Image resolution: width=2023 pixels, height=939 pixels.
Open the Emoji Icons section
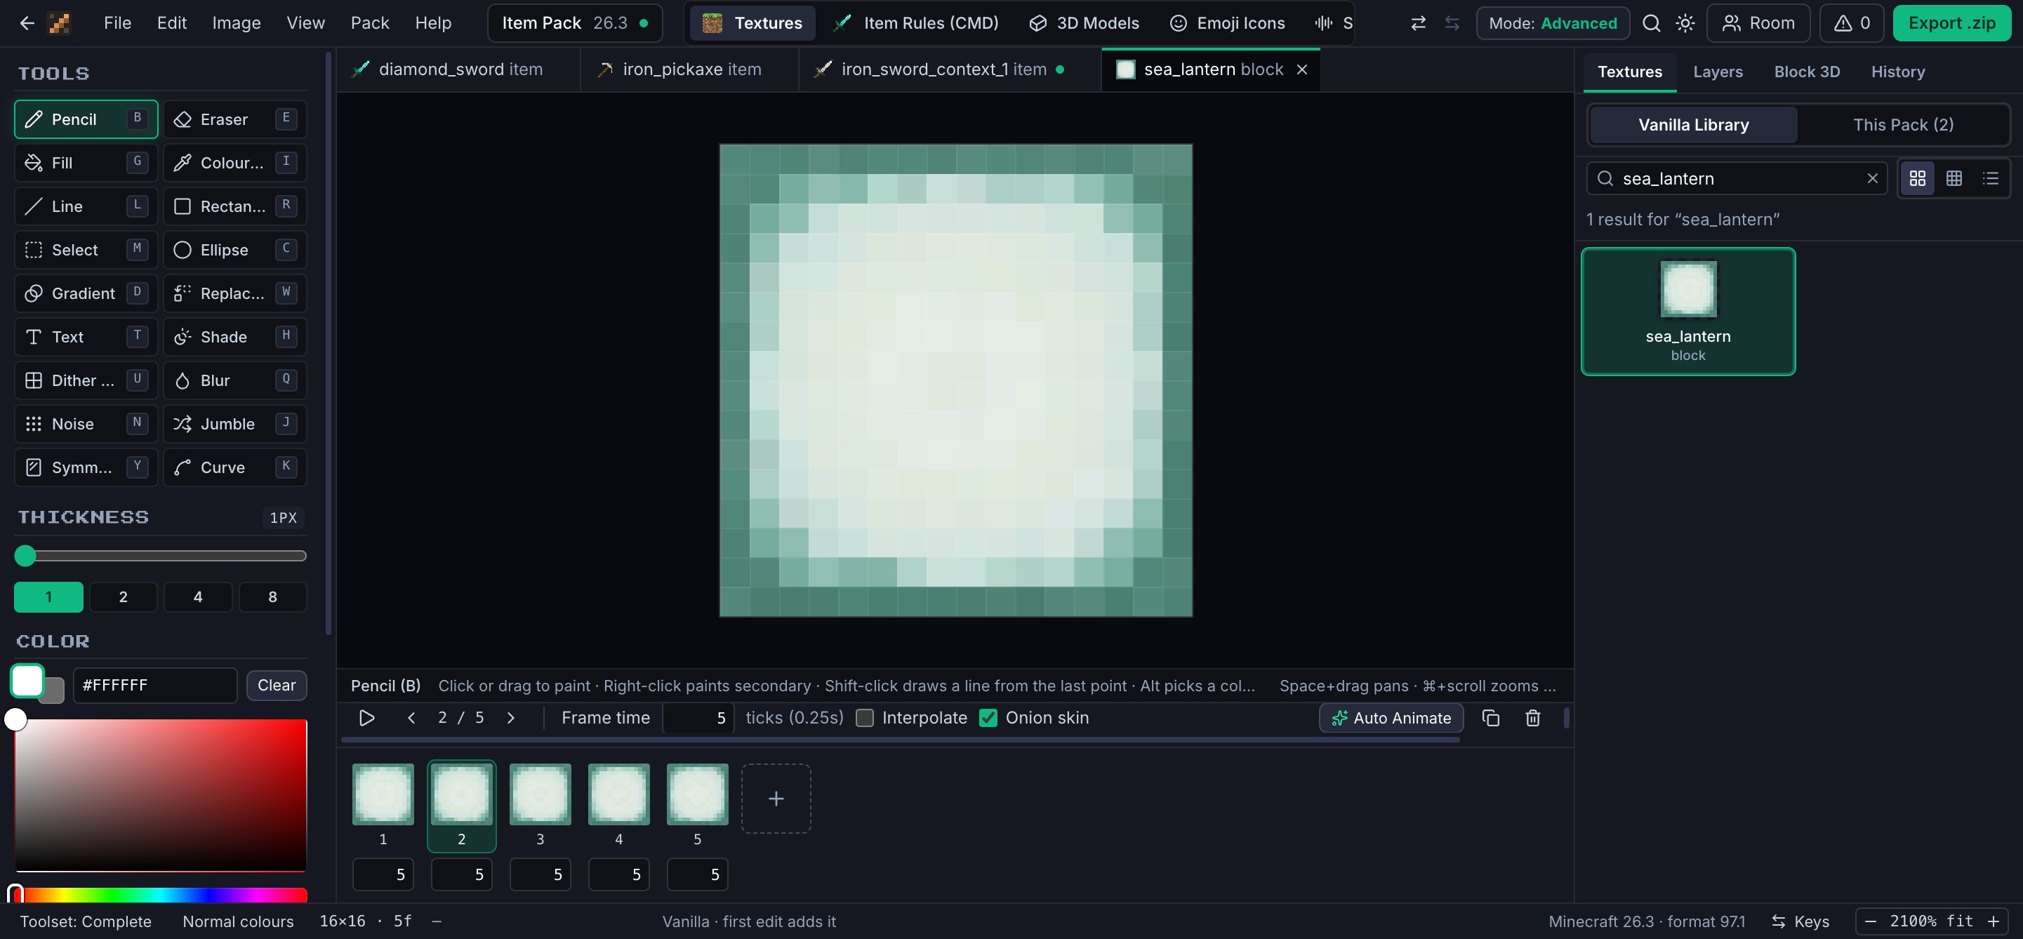coord(1228,22)
